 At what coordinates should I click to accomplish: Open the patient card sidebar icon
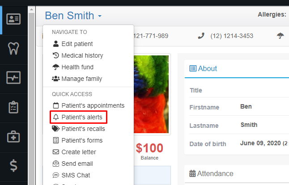[x=13, y=19]
